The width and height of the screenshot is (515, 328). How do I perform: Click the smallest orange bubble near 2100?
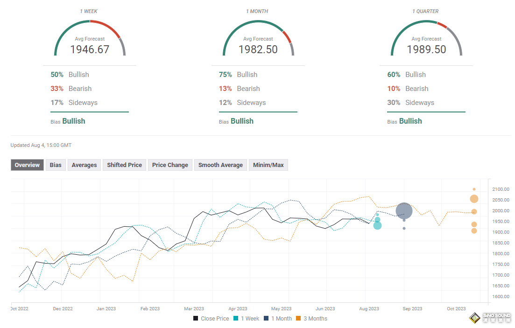[474, 189]
